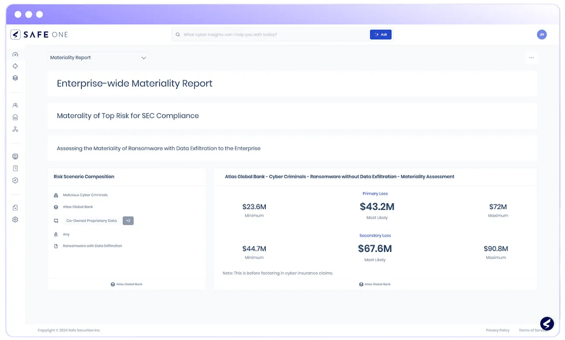
Task: Open the crosshair target icon in sidebar
Action: tap(15, 66)
